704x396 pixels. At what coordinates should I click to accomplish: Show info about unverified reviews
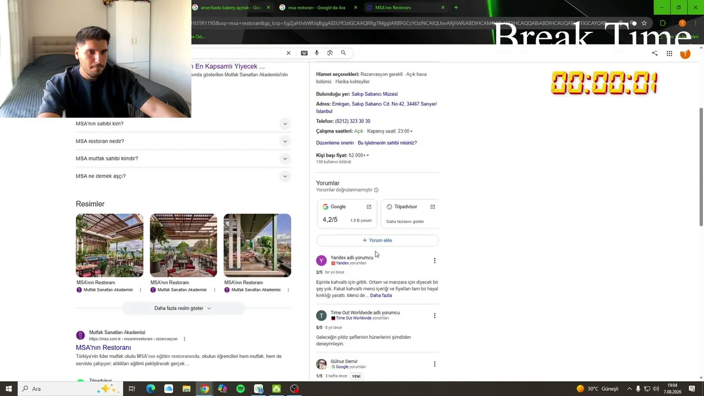click(x=376, y=190)
